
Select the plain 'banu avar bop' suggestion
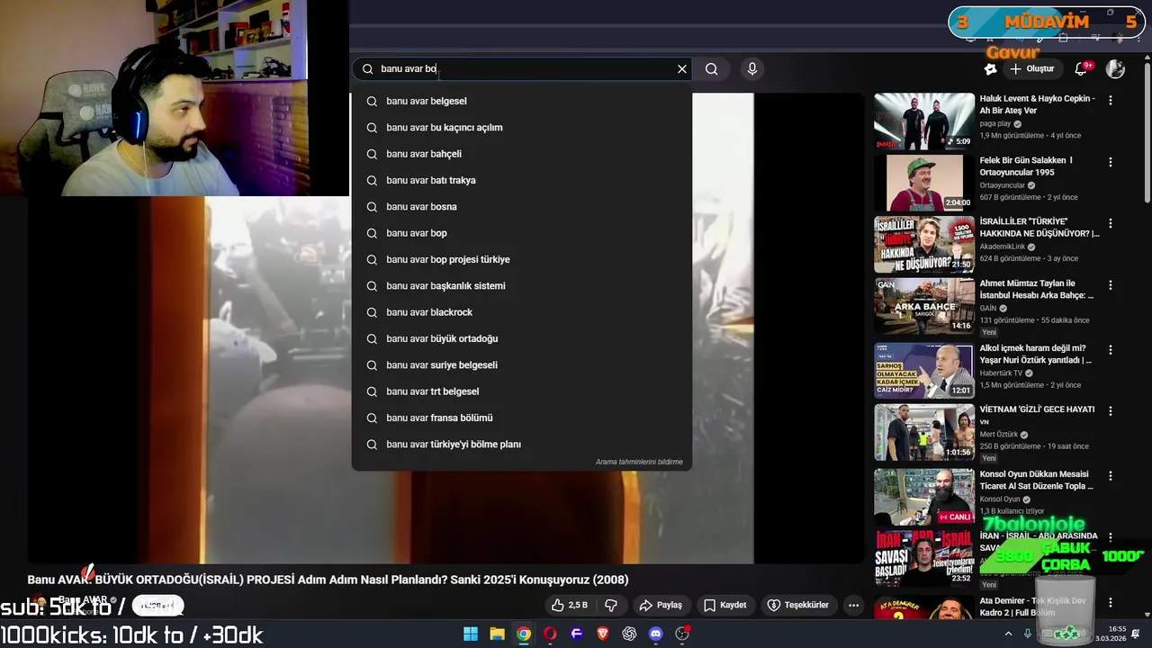[522, 233]
